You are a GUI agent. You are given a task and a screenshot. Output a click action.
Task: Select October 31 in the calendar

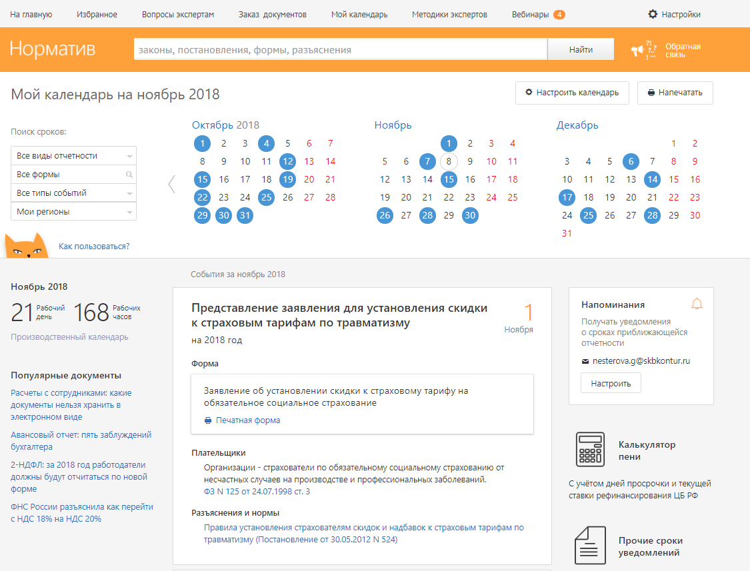point(245,215)
